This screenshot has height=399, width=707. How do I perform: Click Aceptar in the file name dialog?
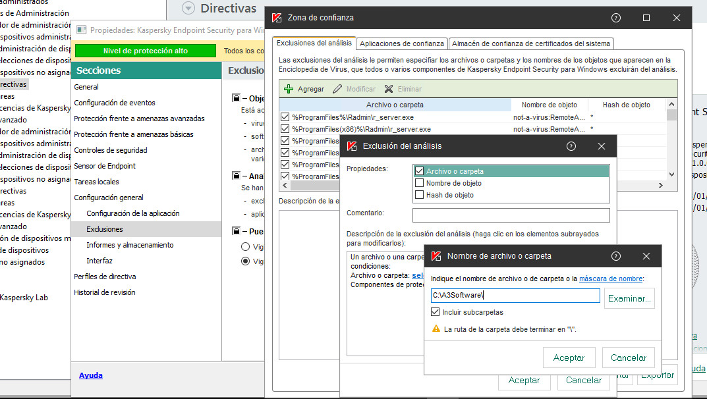pos(569,358)
